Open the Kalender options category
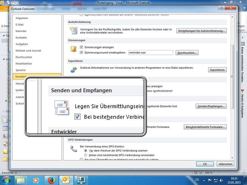The height and width of the screenshot is (185, 247). 21,31
